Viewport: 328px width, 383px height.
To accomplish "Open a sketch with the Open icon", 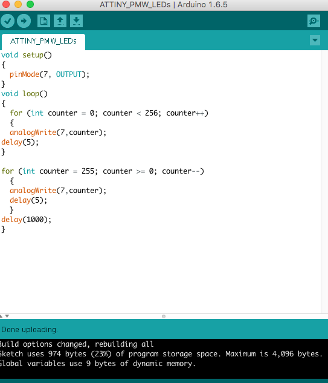I will [x=60, y=21].
